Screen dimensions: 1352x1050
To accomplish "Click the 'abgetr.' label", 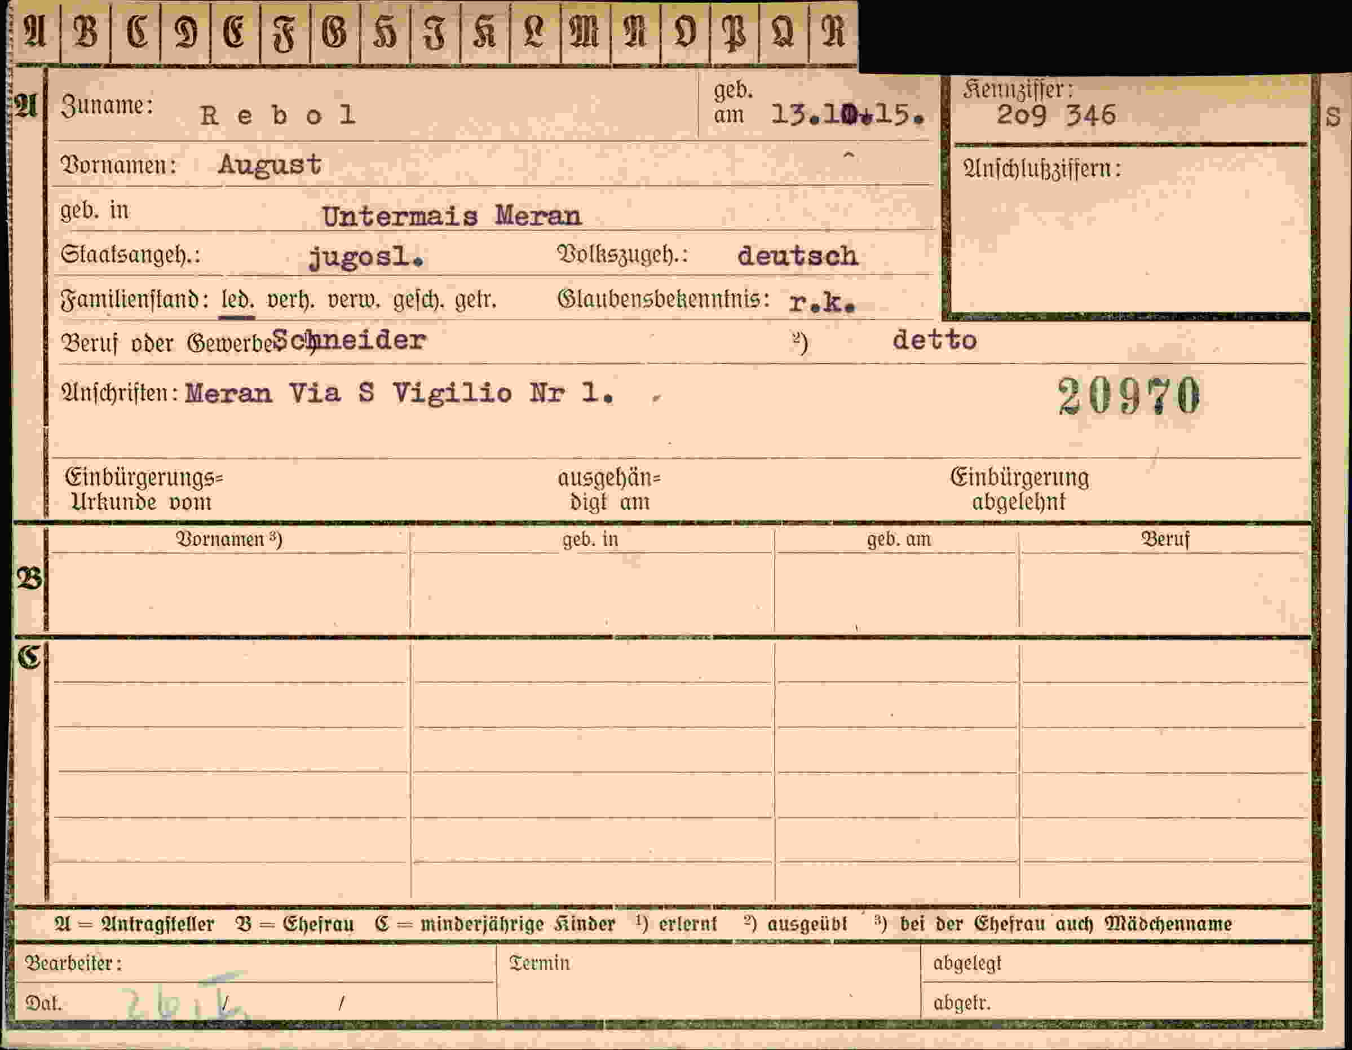I will [962, 1003].
